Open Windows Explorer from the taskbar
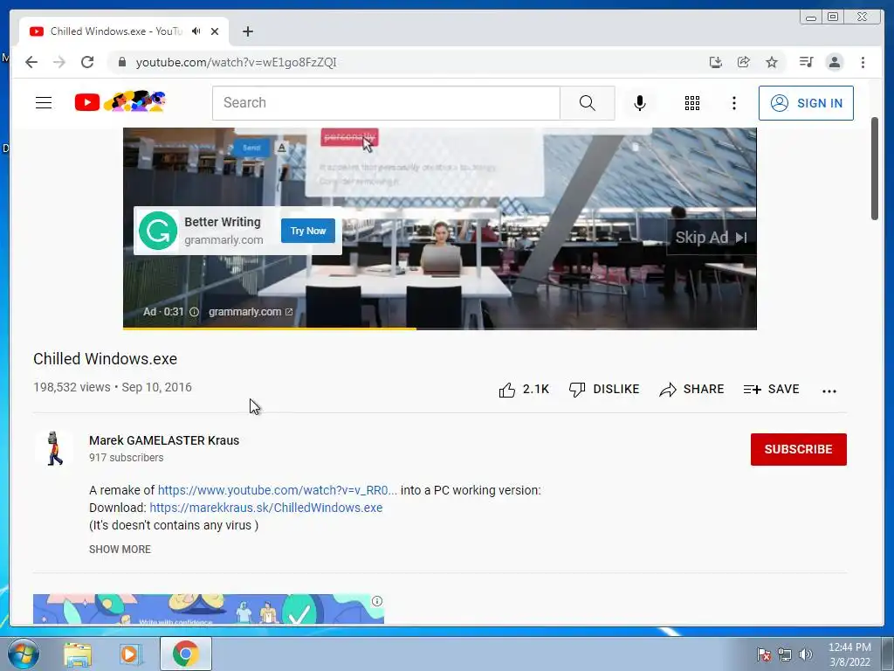This screenshot has width=894, height=671. pyautogui.click(x=78, y=654)
